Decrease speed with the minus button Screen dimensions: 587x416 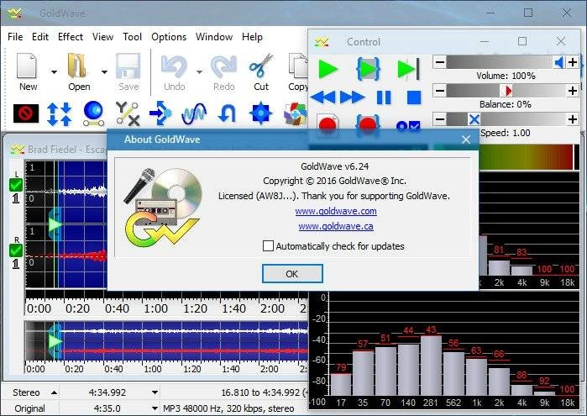coord(440,119)
